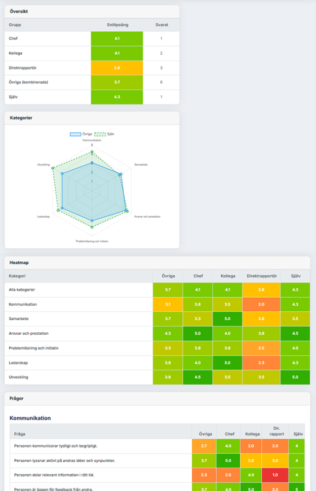The image size is (316, 491).
Task: Click Ansvar och prestation Chef cell 5.0
Action: 198,334
